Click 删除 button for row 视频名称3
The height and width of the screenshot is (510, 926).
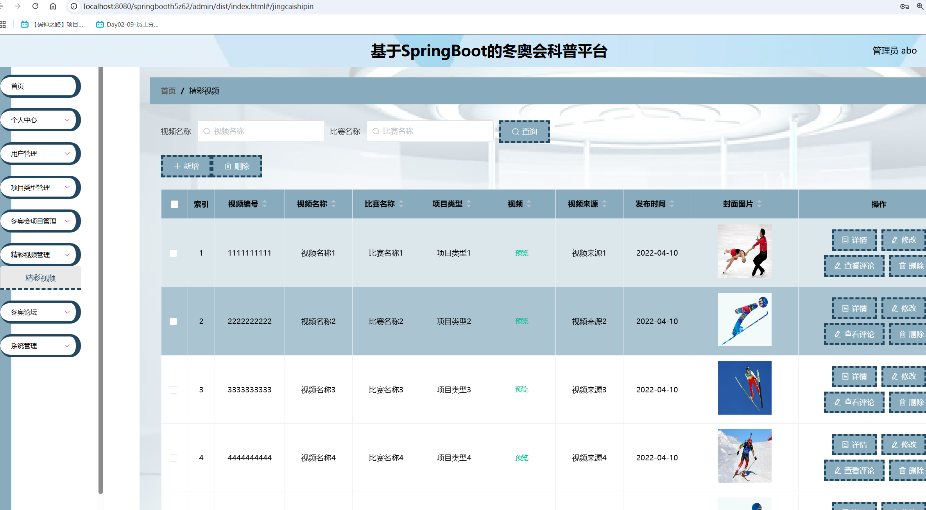pyautogui.click(x=908, y=402)
